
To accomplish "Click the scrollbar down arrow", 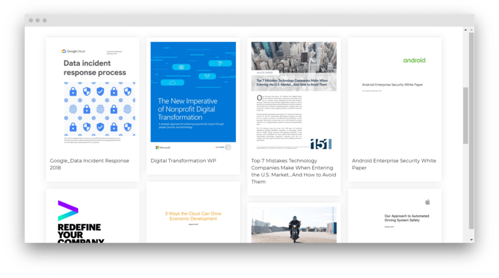I will point(472,240).
